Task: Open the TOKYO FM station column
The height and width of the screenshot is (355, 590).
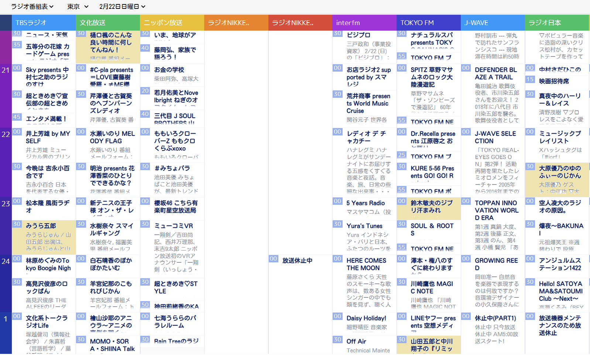Action: 428,23
